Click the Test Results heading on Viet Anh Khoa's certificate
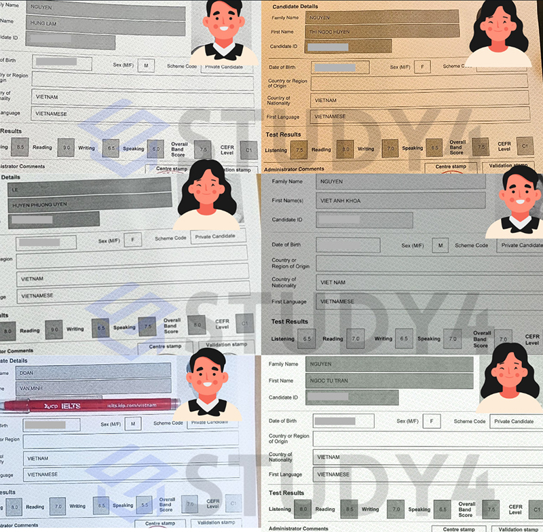 (x=290, y=321)
